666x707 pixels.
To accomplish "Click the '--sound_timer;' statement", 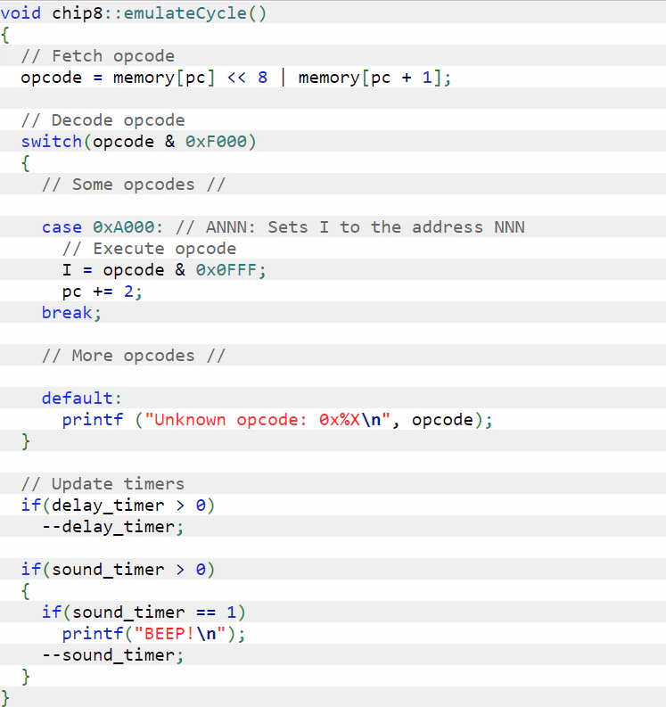I will point(112,655).
